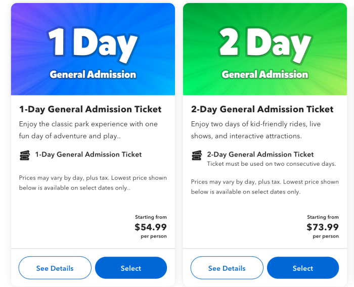Click the price disclaimer on the 1-Day card
Viewport: 354px width, 287px height.
click(93, 183)
